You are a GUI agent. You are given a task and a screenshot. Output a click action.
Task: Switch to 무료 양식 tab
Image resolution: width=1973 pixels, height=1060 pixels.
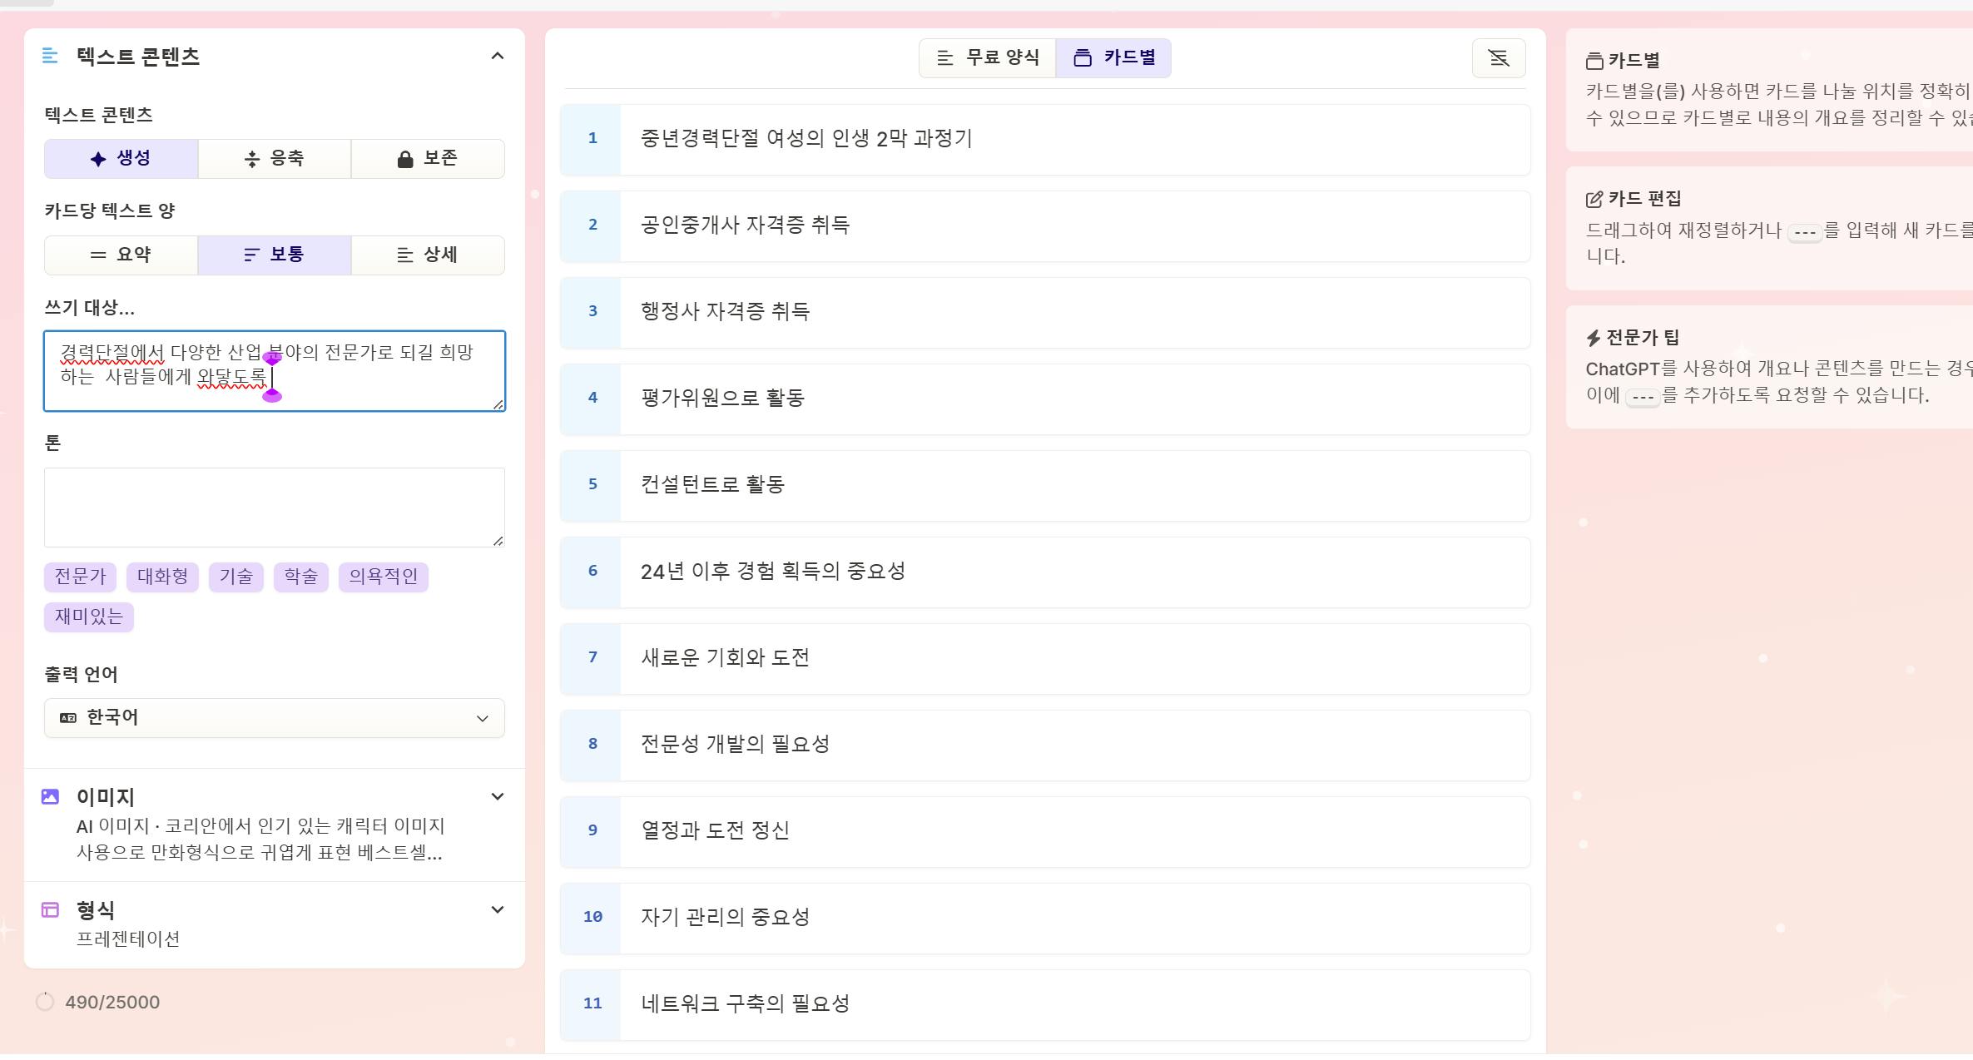(988, 58)
